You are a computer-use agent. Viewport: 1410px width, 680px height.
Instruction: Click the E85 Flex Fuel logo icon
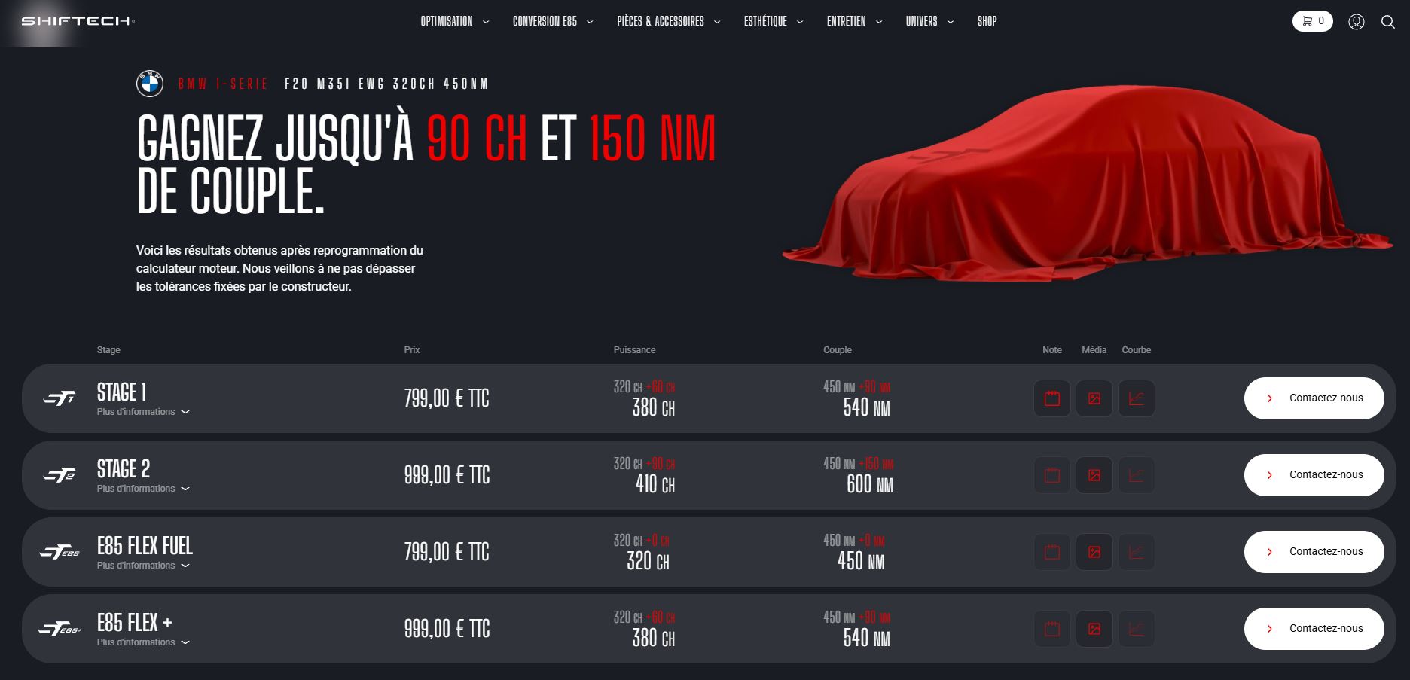(60, 552)
